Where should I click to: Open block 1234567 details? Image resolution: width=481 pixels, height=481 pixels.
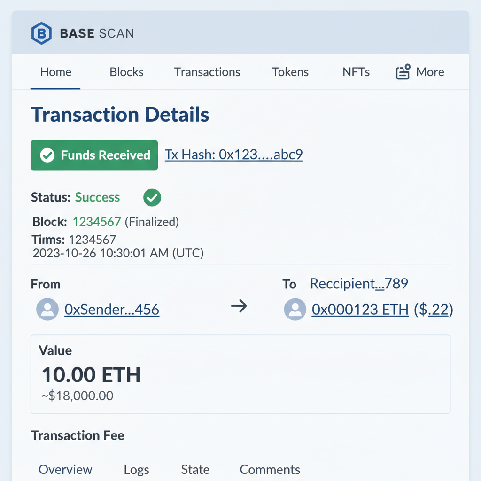pos(97,222)
